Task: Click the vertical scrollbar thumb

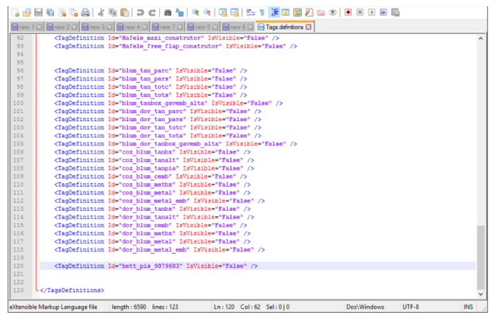Action: (x=480, y=257)
